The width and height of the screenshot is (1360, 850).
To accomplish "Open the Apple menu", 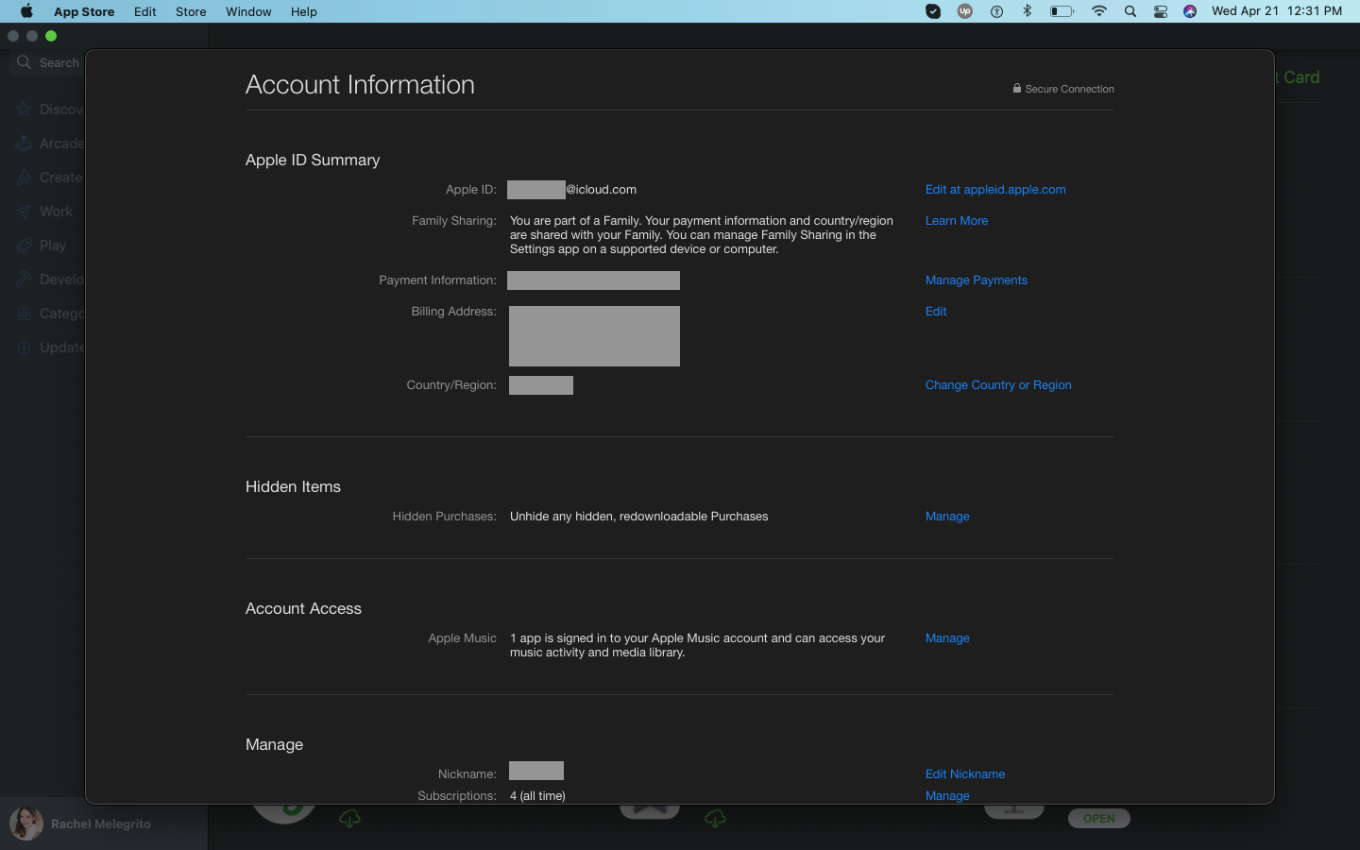I will click(x=26, y=11).
